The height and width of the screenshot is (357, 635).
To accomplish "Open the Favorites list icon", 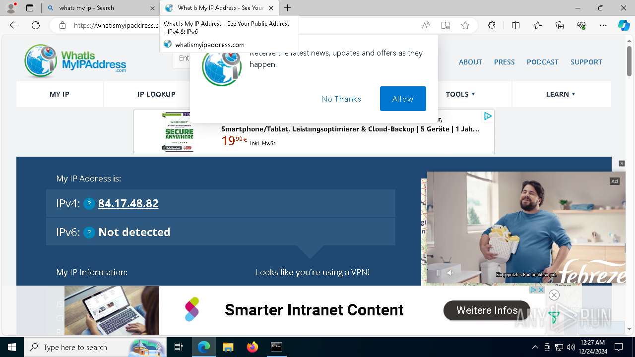I will coord(538,25).
